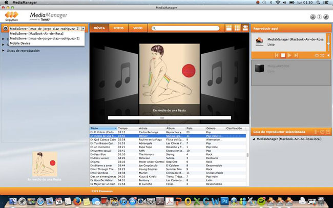Stop playback in the player panel
Image resolution: width=333 pixels, height=208 pixels.
(283, 55)
